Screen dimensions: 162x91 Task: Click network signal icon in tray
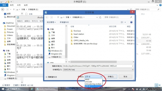(x=140, y=89)
